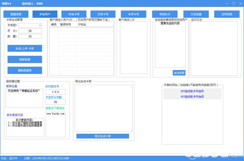The height and width of the screenshot is (161, 244).
Task: Click inside the 客户端进入IP list box
Action: [133, 48]
